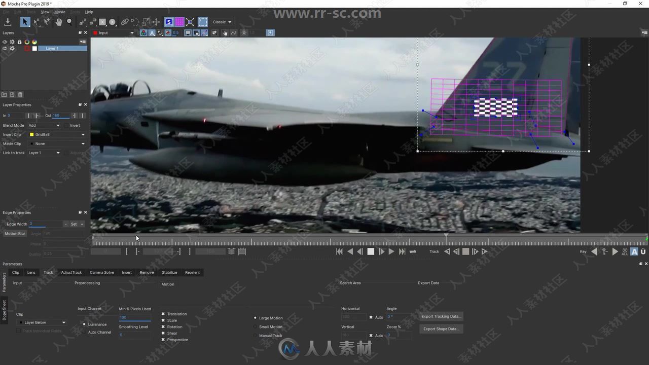Click the RGB channels view icon
This screenshot has width=649, height=365.
(143, 33)
